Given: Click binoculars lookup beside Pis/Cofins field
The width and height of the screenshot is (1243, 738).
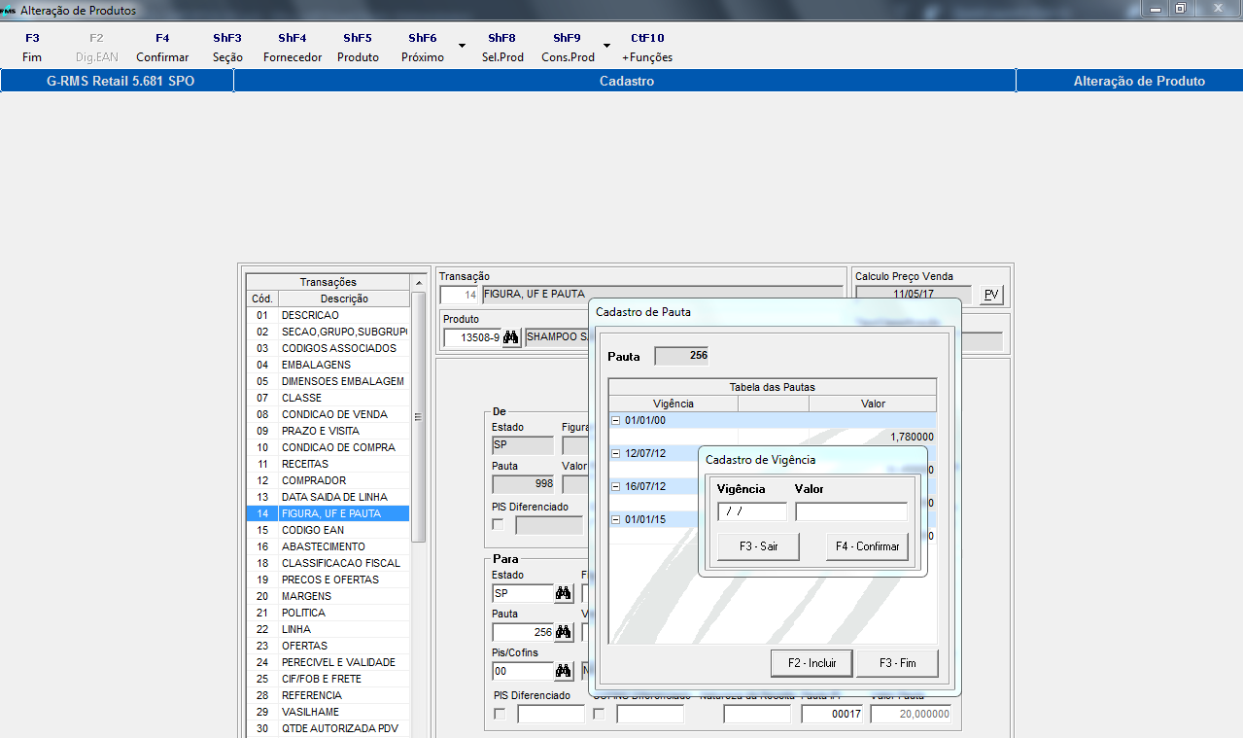Looking at the screenshot, I should [x=563, y=671].
